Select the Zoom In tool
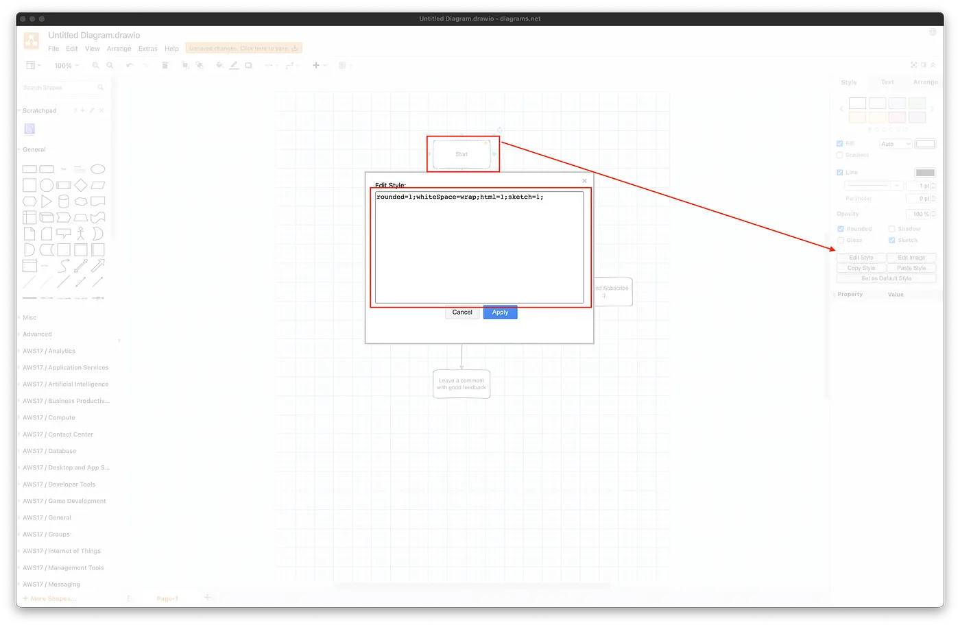 pos(96,65)
